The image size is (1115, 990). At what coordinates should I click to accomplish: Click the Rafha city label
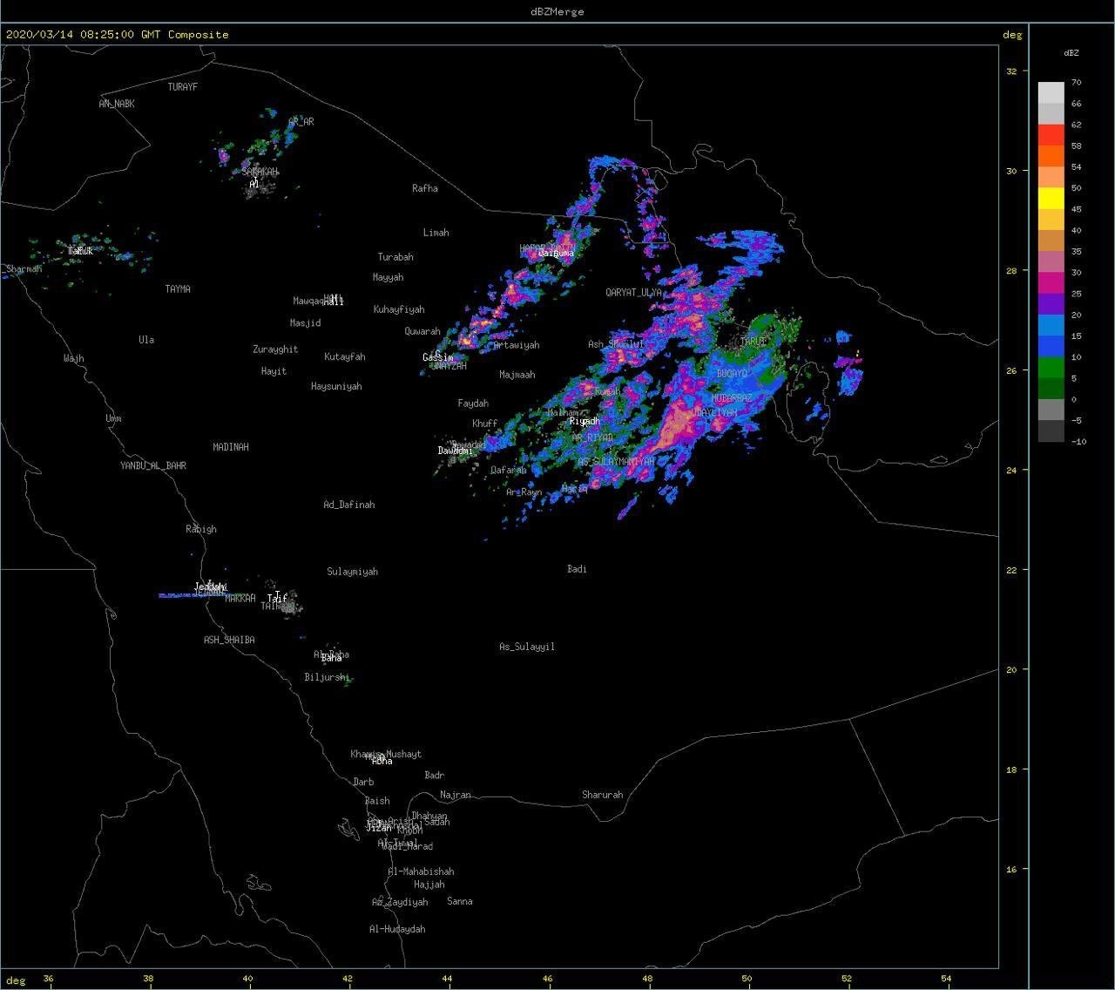[x=425, y=188]
